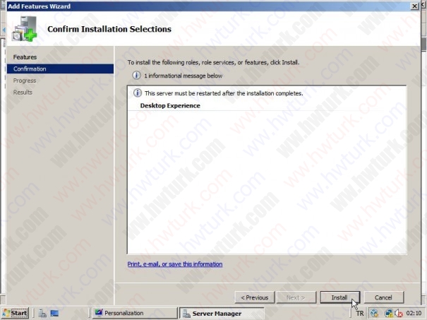Screen dimensions: 427x320
Task: Close the Add Features Wizard window
Action: pos(414,6)
